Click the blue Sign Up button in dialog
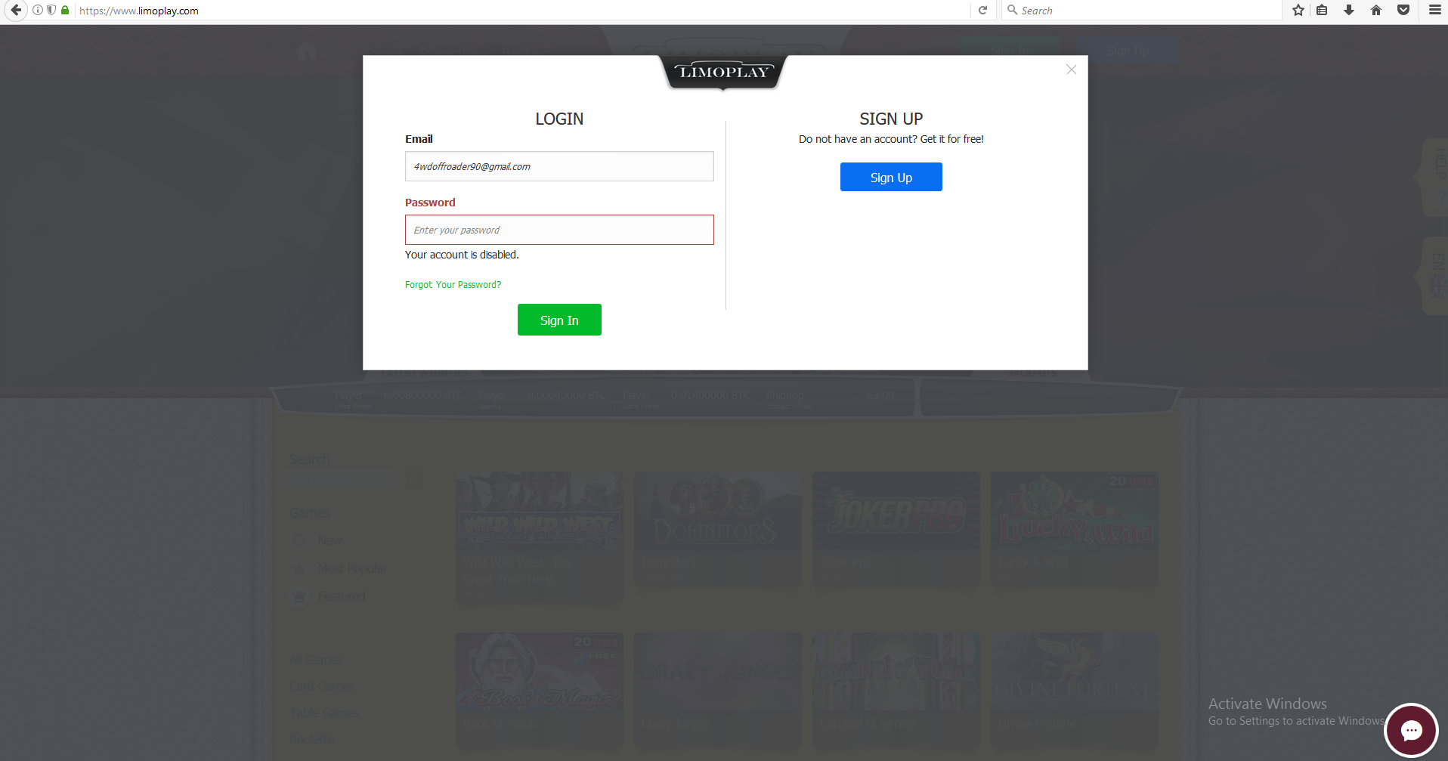Viewport: 1448px width, 761px height. (891, 177)
